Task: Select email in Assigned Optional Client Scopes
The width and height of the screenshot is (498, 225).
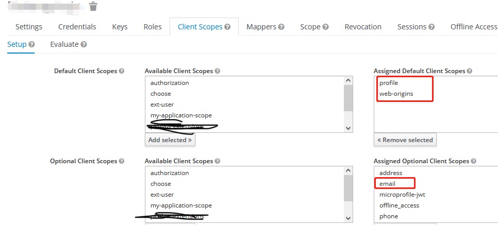Action: pyautogui.click(x=388, y=184)
